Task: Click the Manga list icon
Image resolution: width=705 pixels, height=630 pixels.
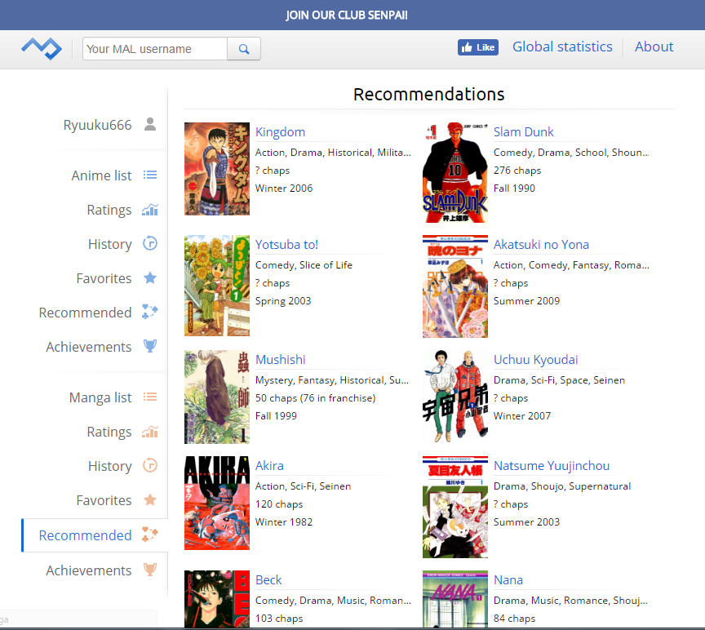Action: [150, 397]
